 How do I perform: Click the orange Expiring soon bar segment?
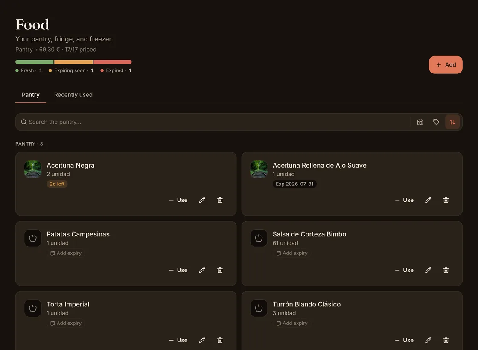[x=73, y=62]
